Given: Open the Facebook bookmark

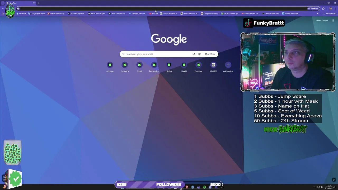Looking at the screenshot, I should pos(21,13).
